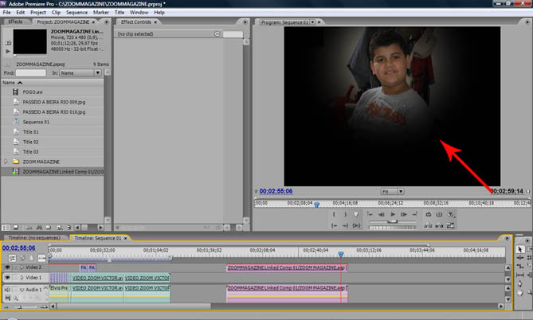Click Set In Point icon in Program monitor

tap(334, 215)
